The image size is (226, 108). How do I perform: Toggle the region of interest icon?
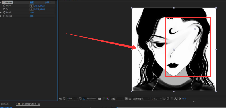126,99
